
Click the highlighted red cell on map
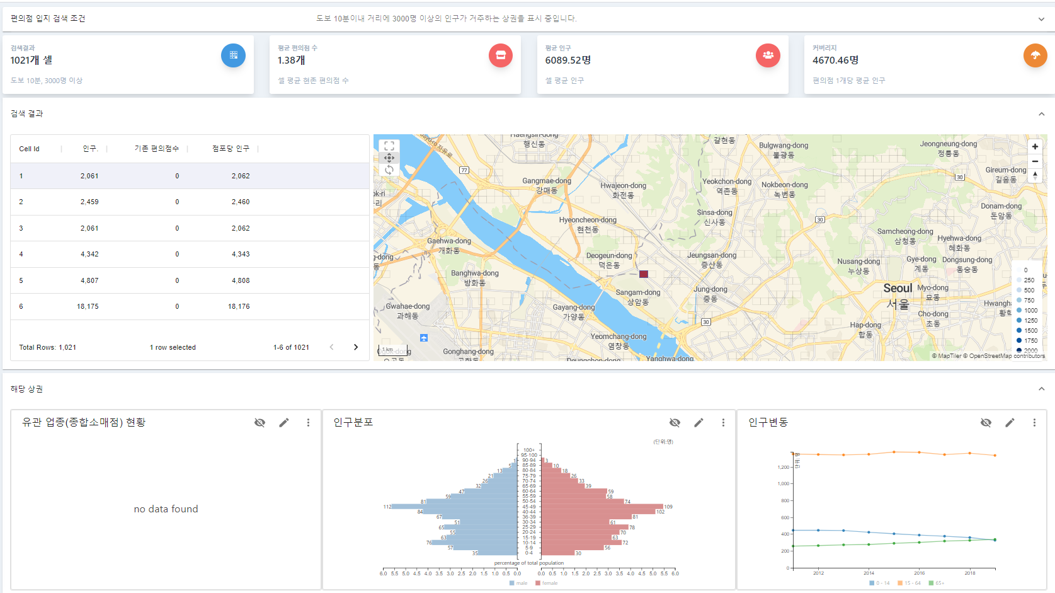point(644,274)
